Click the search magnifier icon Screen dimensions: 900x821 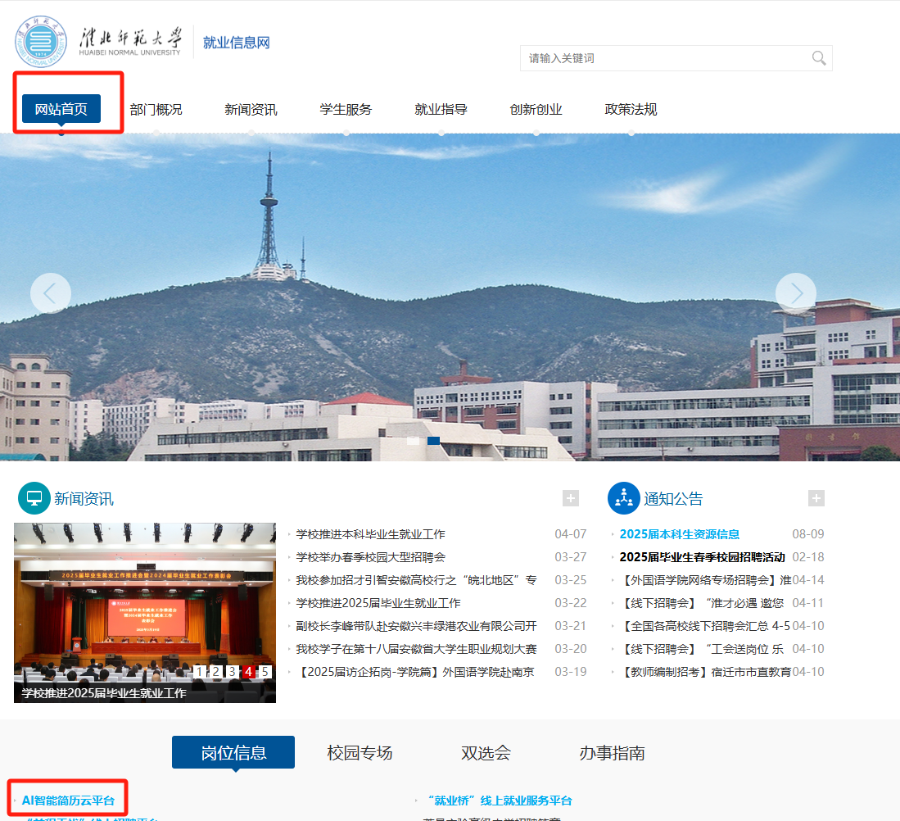pyautogui.click(x=818, y=58)
